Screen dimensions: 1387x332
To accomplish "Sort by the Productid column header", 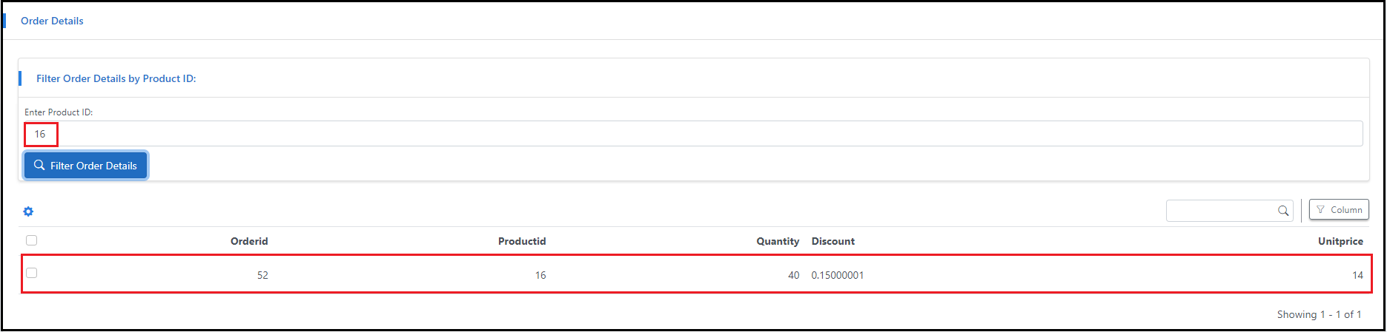I will pyautogui.click(x=522, y=241).
